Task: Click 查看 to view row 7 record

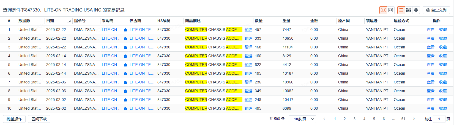Action: click(x=430, y=82)
